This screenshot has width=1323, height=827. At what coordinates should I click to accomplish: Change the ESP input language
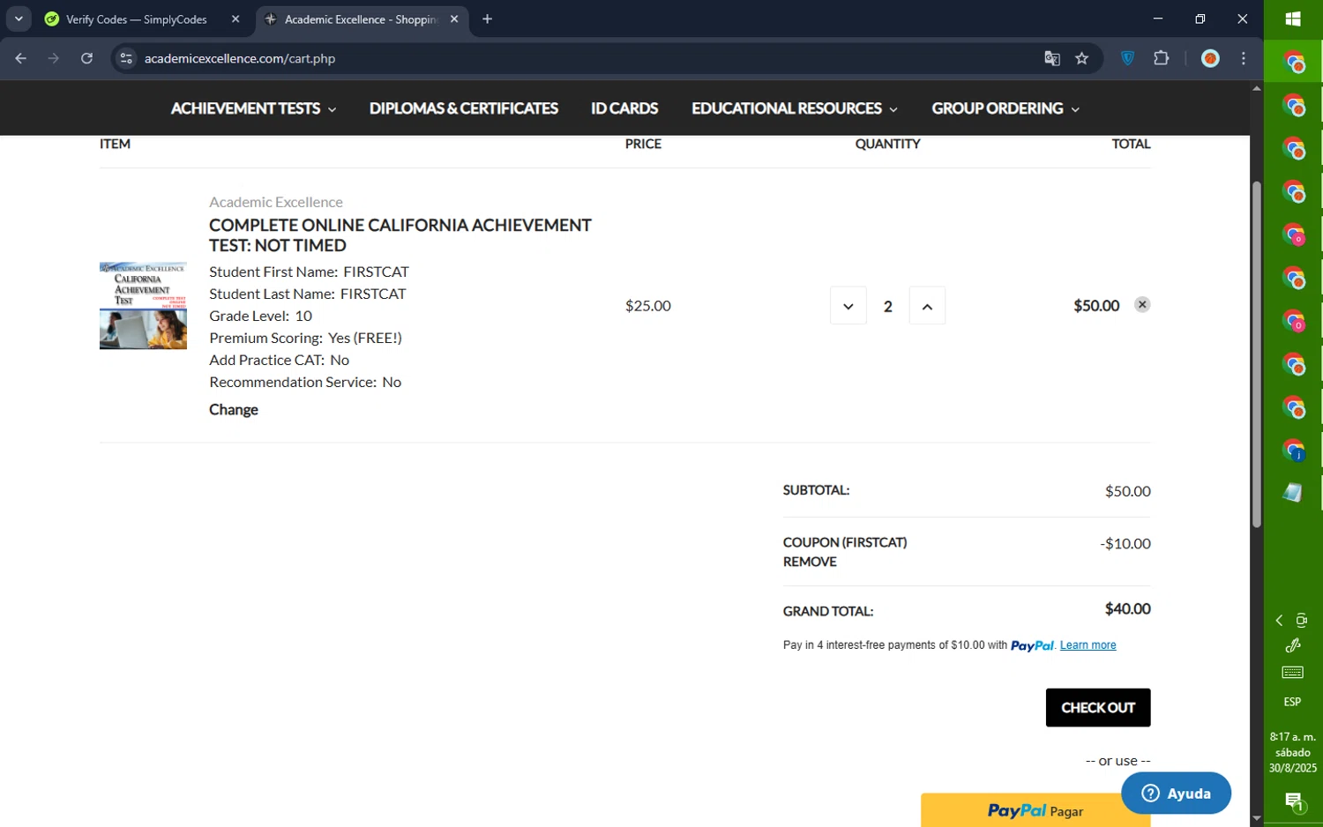pyautogui.click(x=1293, y=702)
